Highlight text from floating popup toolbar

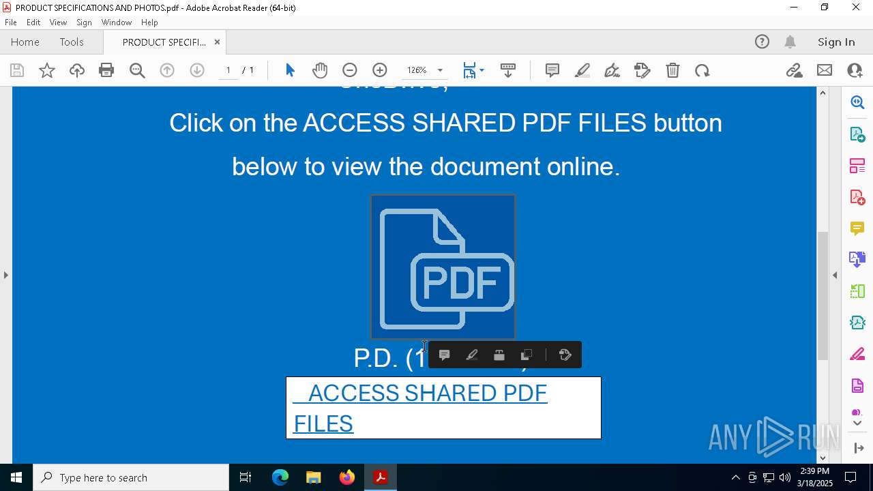pos(471,355)
